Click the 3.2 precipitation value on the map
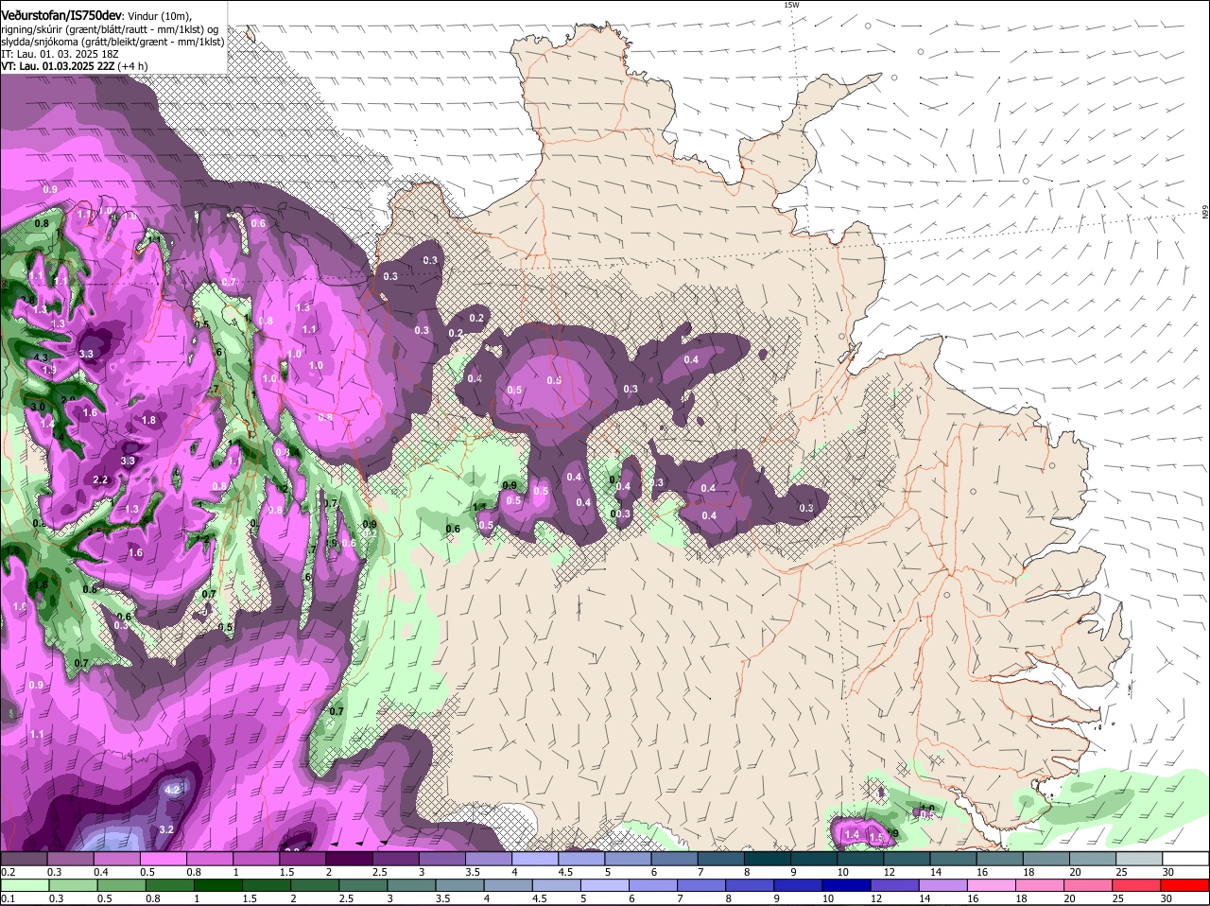This screenshot has height=906, width=1210. (166, 829)
